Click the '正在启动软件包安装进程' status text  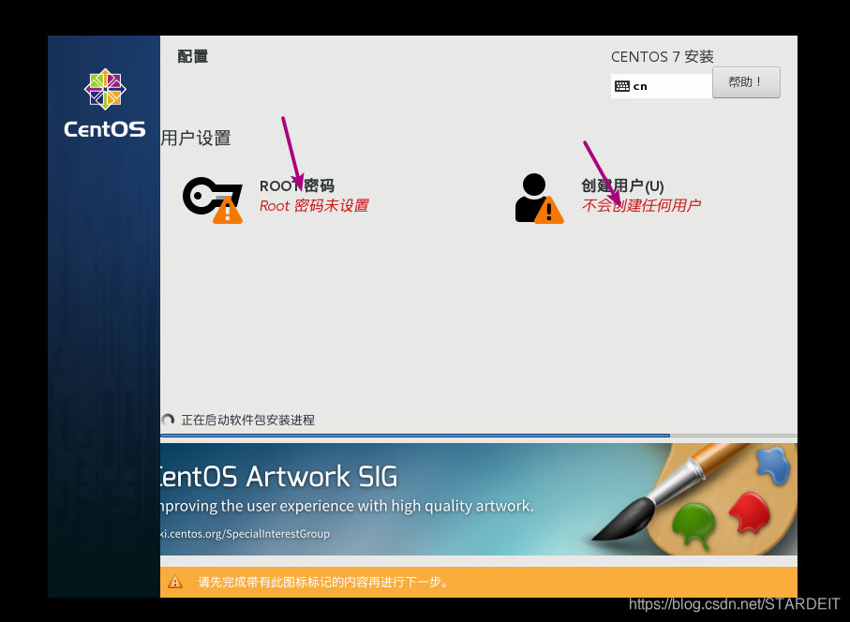click(x=247, y=420)
